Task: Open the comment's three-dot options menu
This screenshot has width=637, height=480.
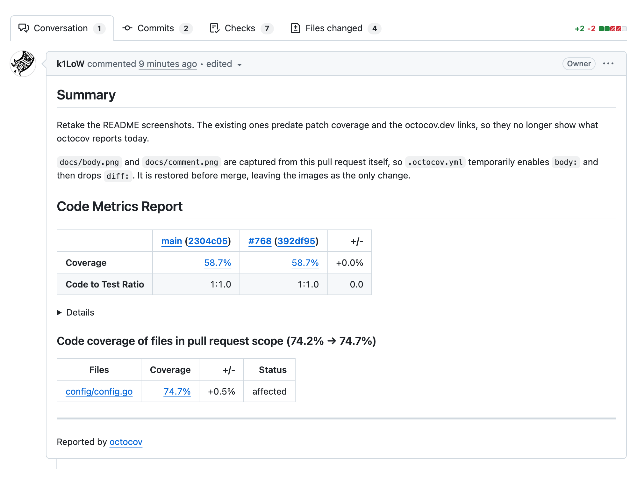Action: 608,64
